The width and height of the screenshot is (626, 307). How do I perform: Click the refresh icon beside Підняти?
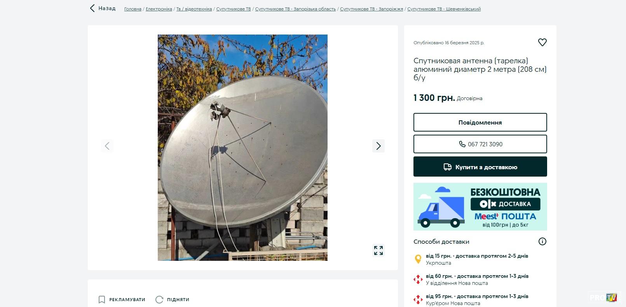[x=159, y=300]
